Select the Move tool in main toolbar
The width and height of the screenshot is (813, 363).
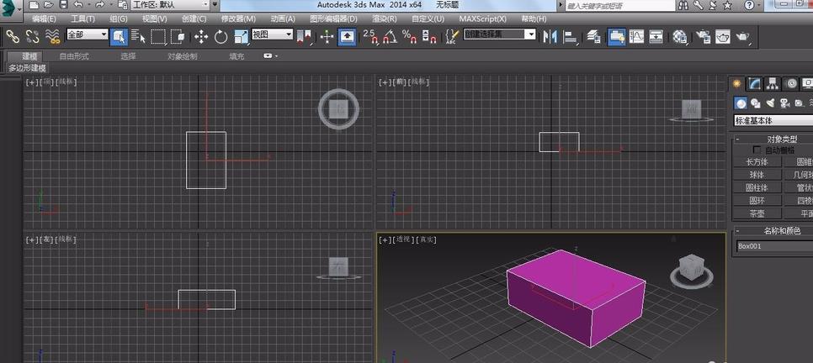pos(201,36)
